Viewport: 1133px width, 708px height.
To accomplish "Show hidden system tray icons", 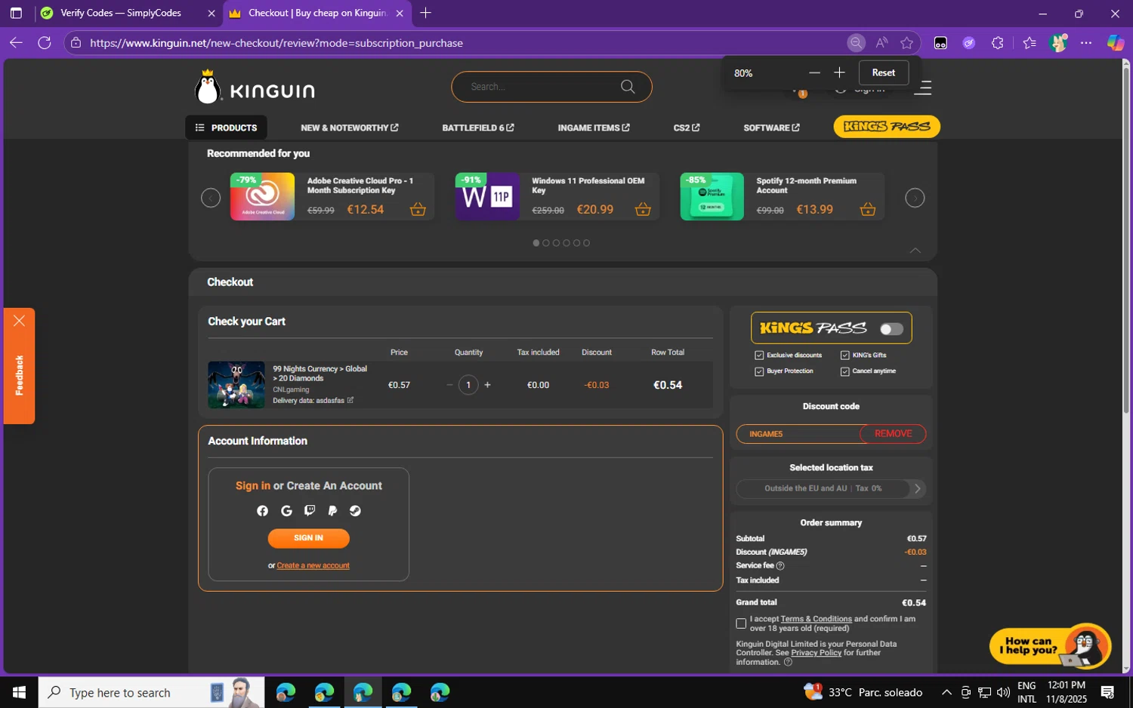I will tap(946, 692).
